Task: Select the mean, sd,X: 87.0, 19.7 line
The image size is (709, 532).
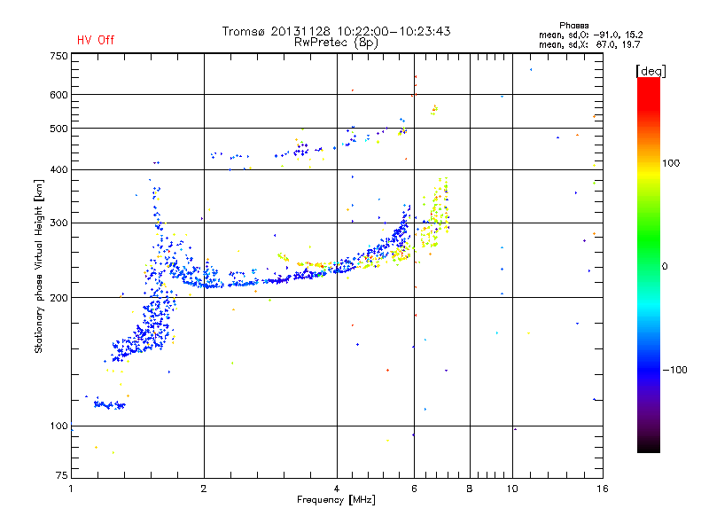Action: (x=589, y=44)
